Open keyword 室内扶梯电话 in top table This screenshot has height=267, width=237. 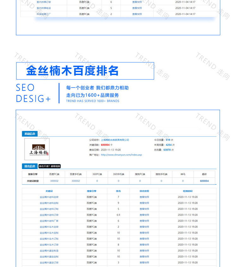click(x=44, y=8)
